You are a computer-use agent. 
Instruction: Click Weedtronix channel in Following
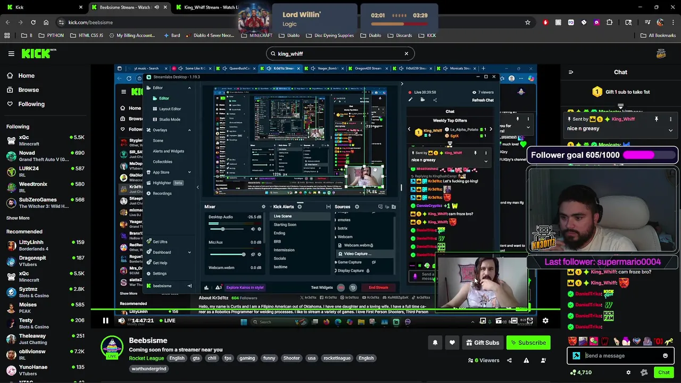(45, 187)
